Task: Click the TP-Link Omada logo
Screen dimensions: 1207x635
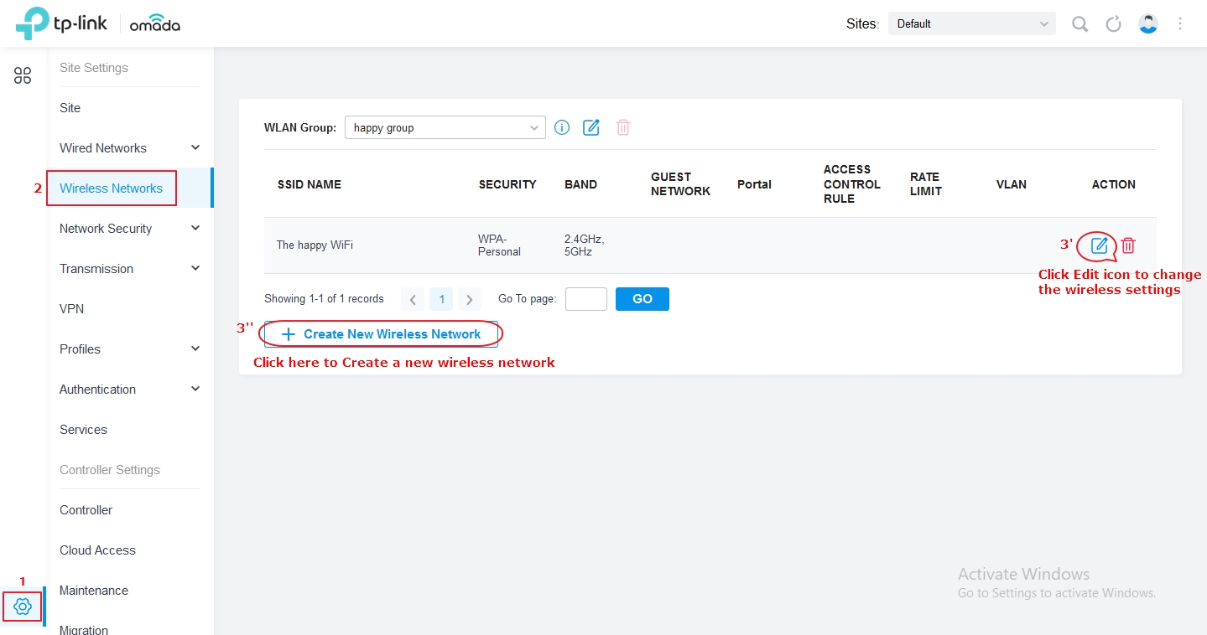Action: (x=98, y=23)
